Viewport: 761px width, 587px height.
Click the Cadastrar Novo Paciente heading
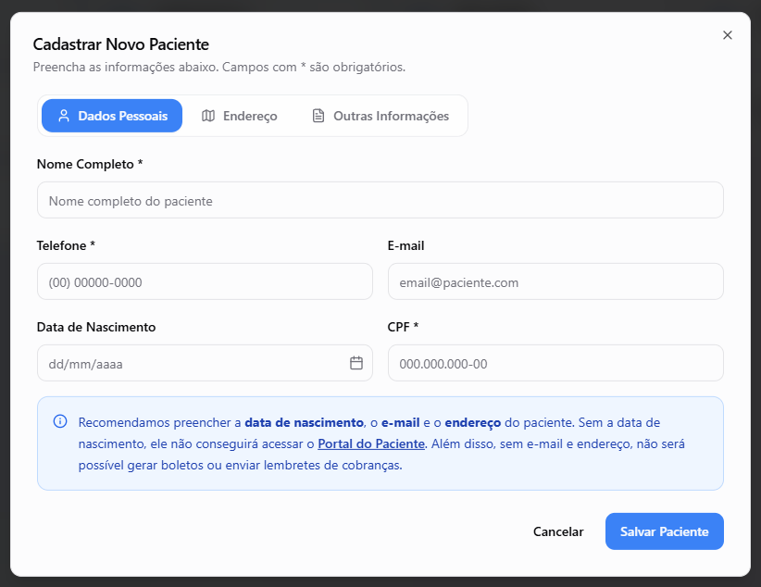pos(121,44)
